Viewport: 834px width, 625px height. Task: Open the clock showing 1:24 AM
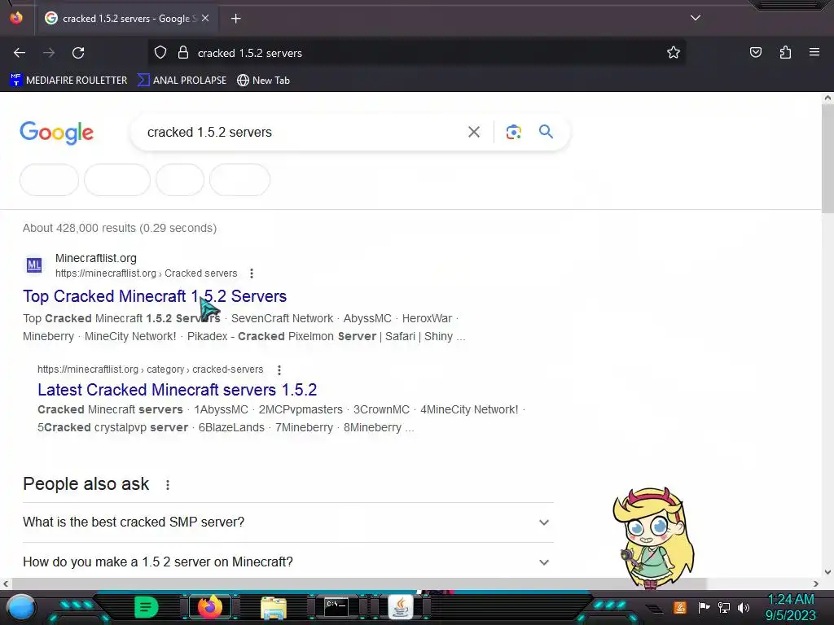pos(790,607)
